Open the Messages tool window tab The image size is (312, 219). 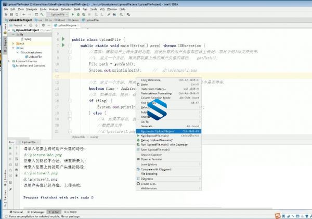(x=36, y=212)
